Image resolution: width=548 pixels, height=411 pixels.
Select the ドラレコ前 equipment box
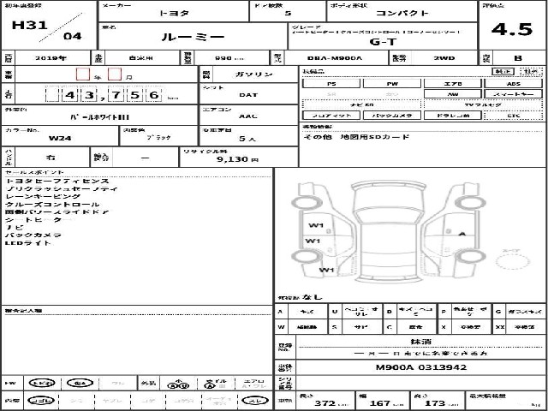tap(453, 116)
